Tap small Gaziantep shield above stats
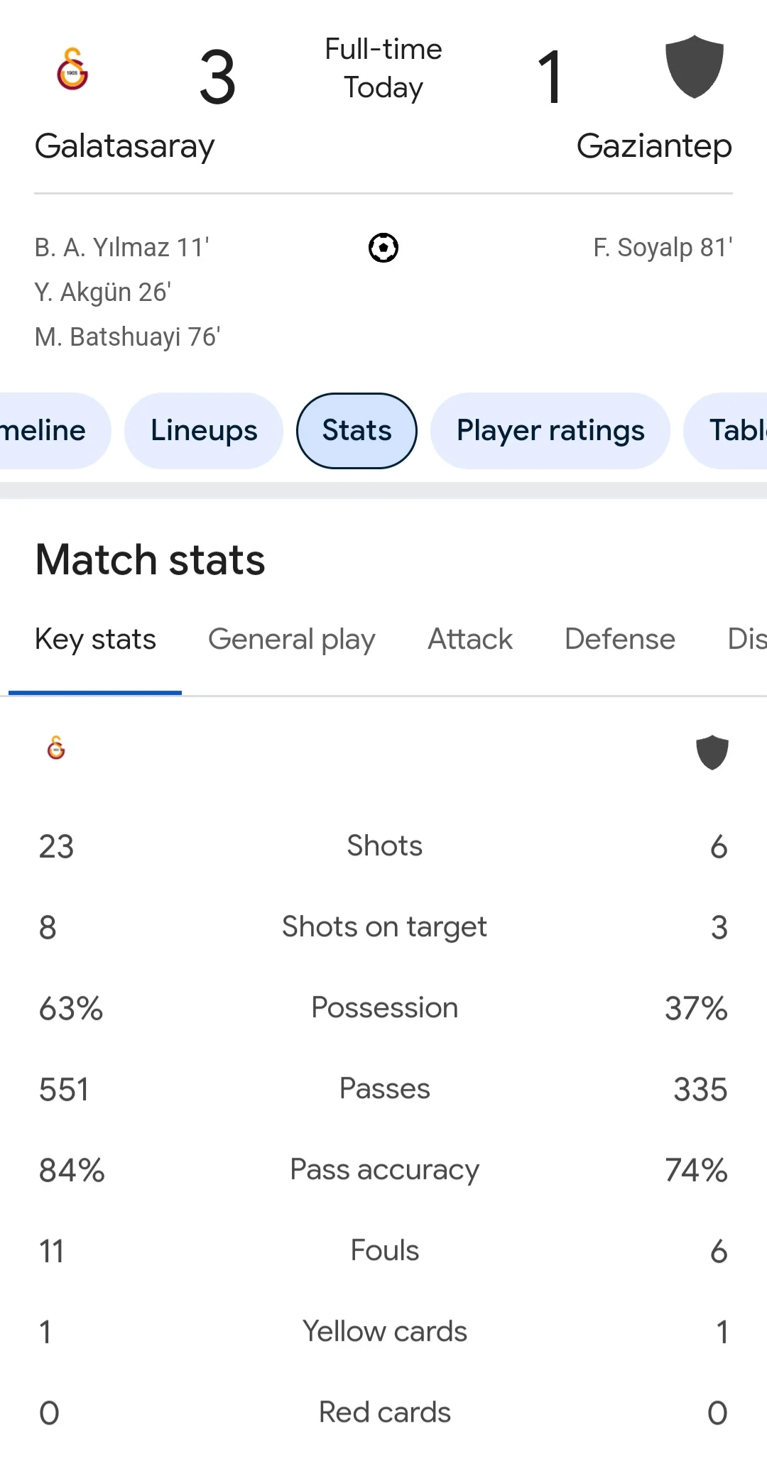 (712, 752)
